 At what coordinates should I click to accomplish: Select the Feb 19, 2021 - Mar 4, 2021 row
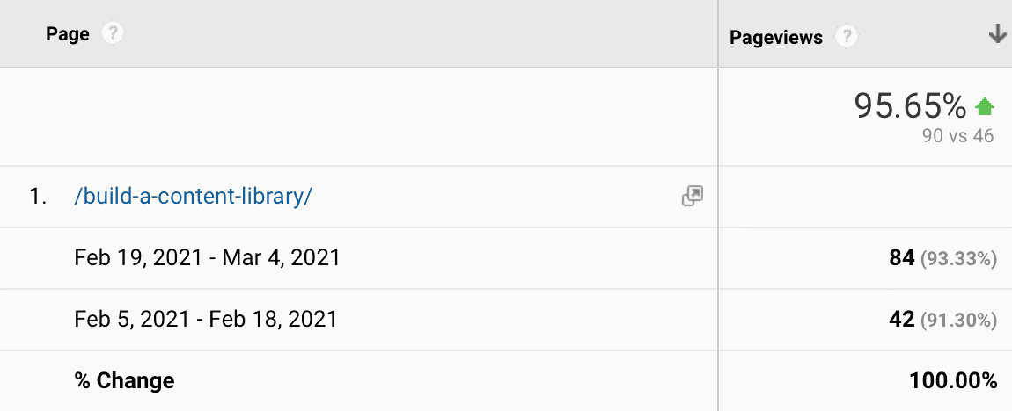pos(208,258)
